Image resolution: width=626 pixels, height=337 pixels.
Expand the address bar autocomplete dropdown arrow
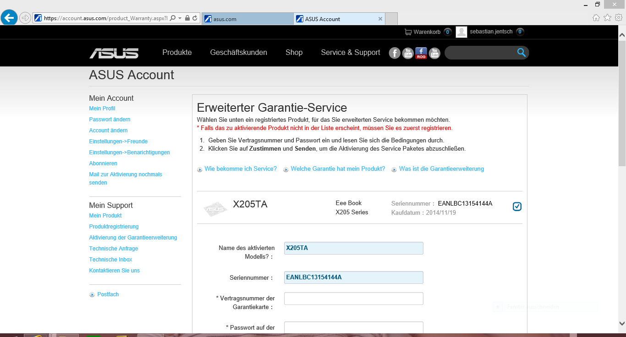point(180,18)
